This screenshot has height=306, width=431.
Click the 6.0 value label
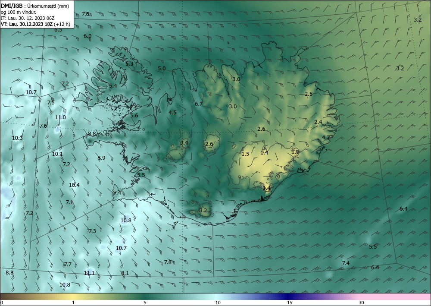87,36
